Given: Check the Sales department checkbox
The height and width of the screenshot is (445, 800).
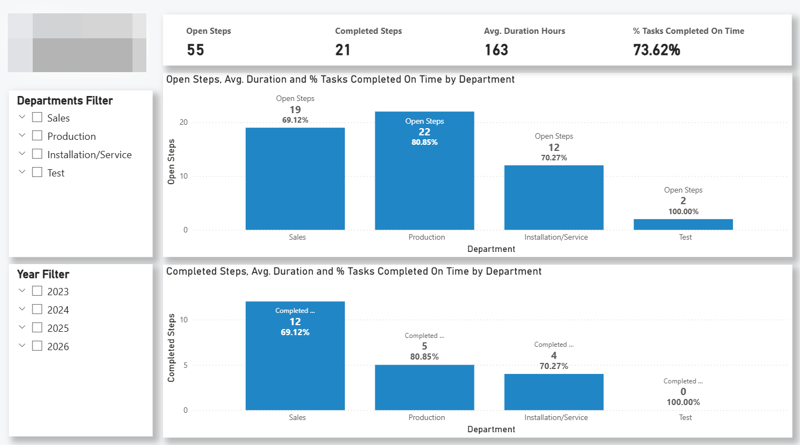Looking at the screenshot, I should click(37, 118).
